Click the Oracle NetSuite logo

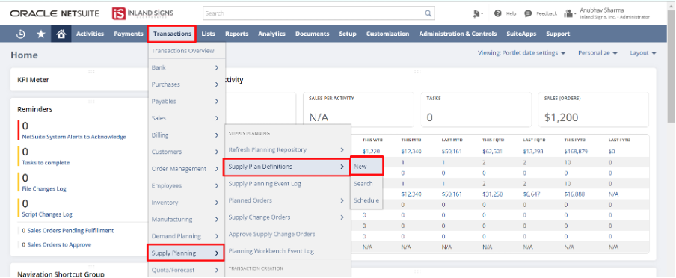(x=55, y=13)
